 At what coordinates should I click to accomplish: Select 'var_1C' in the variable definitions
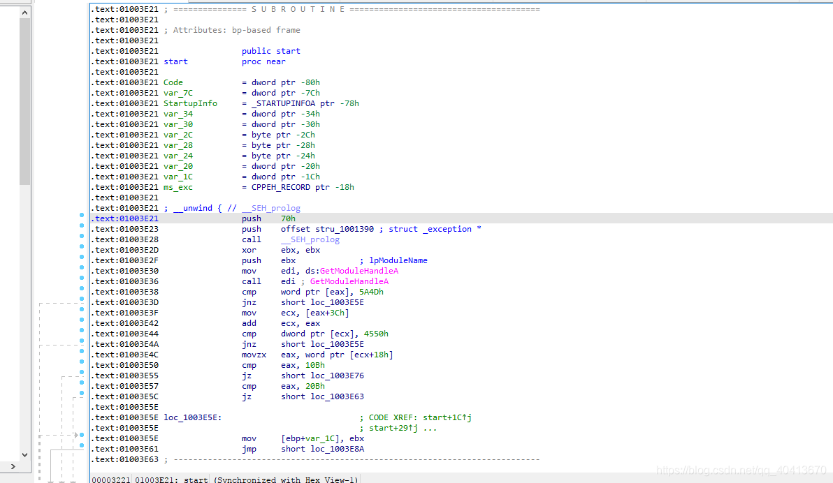pos(178,177)
